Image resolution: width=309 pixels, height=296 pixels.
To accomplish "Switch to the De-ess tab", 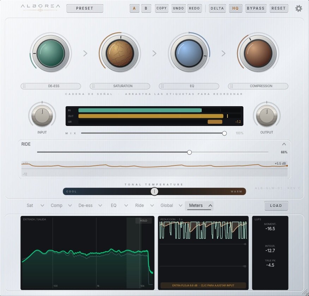I will (85, 206).
